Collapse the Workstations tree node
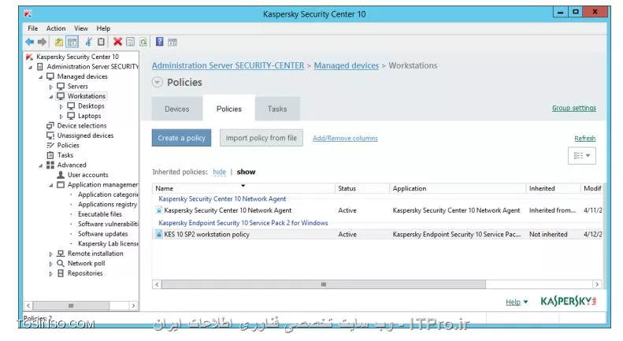 [x=51, y=97]
